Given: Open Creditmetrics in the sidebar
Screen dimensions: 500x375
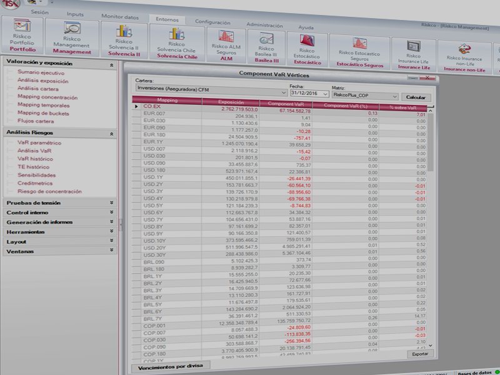Looking at the screenshot, I should pyautogui.click(x=35, y=183).
